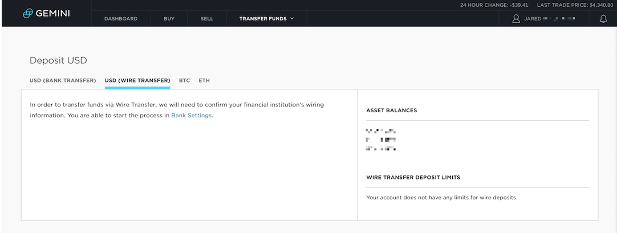Switch to the ETH deposit tab
The image size is (617, 233).
(x=204, y=80)
